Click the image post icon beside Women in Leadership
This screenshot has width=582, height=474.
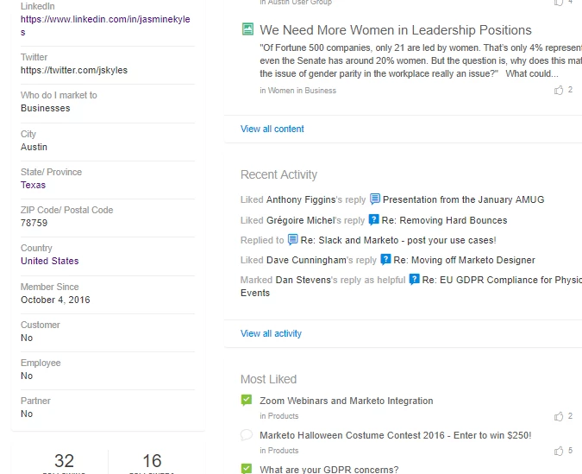tap(247, 29)
